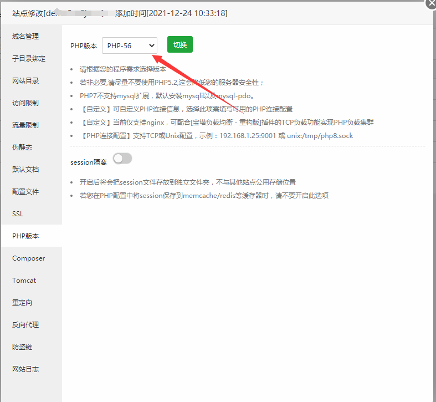Click tip about session files in separate folder
This screenshot has height=402, width=436.
pyautogui.click(x=188, y=182)
